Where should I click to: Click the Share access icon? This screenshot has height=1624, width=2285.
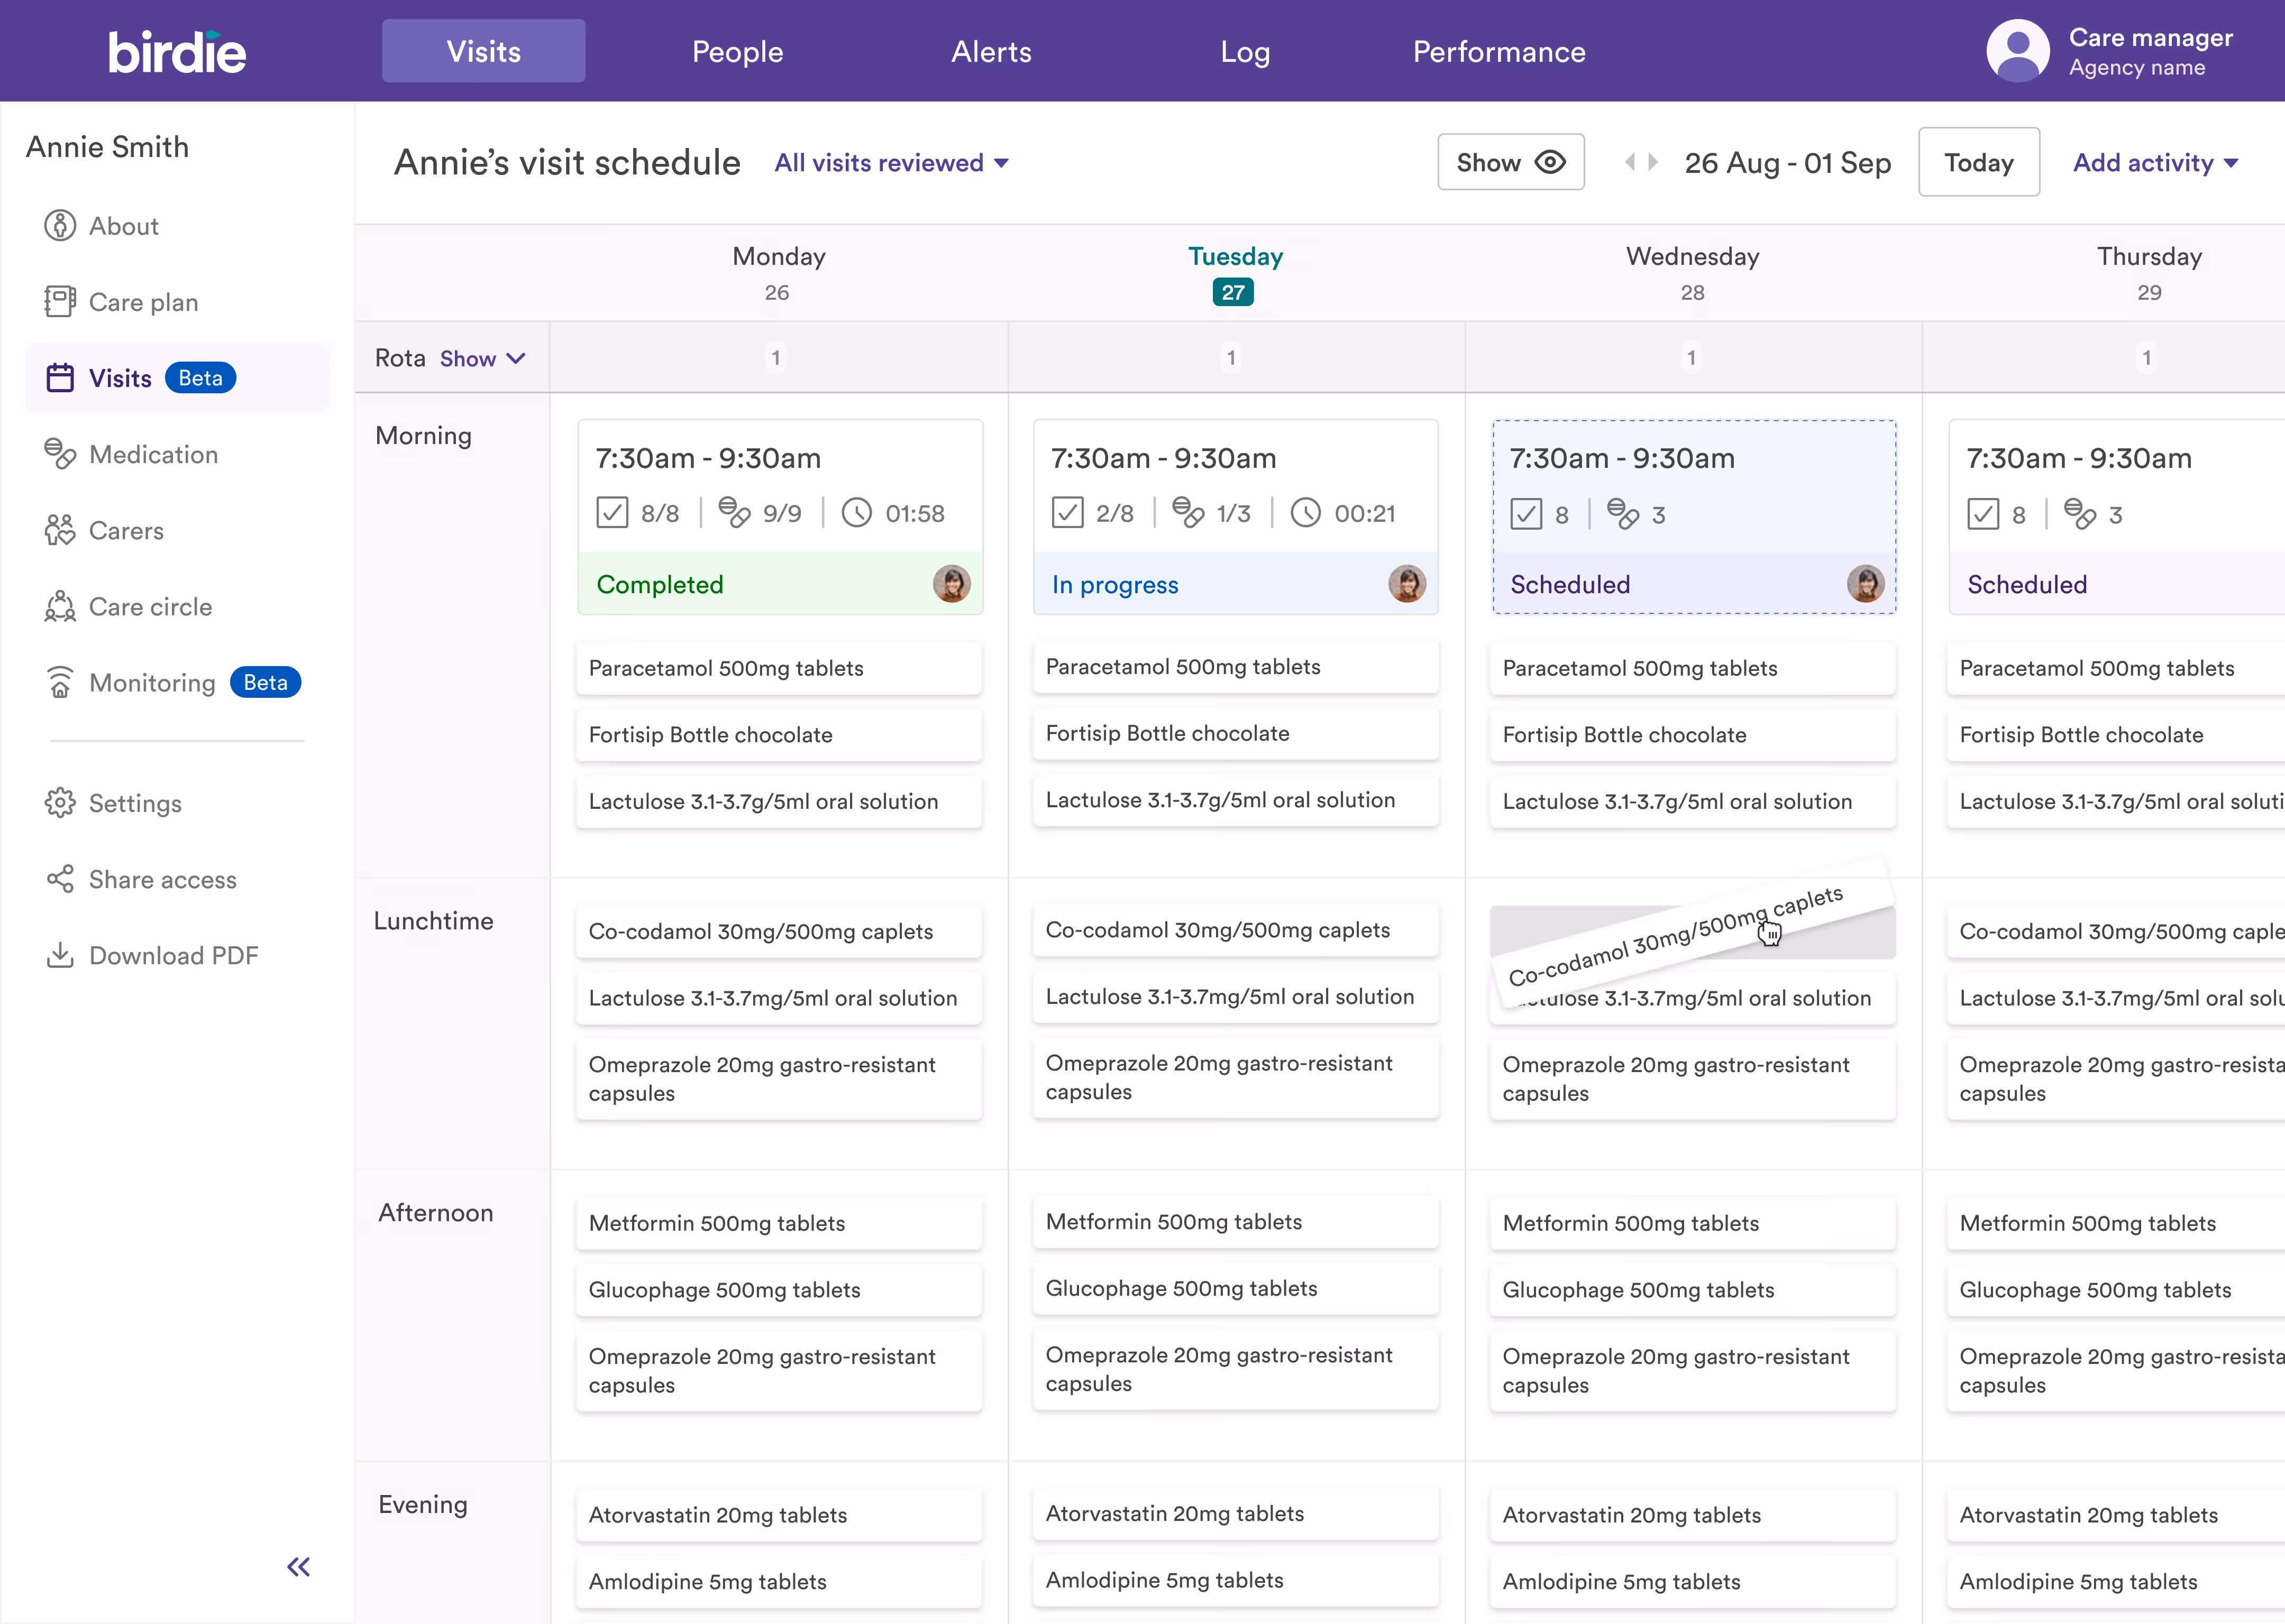[x=60, y=879]
